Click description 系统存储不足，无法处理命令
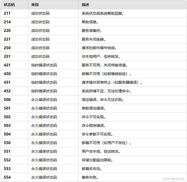Viewport: 187px width, 182px height. (106, 91)
